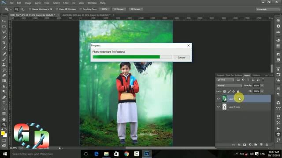Click the create new layer icon
Viewport: 282px width, 158px height.
[x=261, y=144]
